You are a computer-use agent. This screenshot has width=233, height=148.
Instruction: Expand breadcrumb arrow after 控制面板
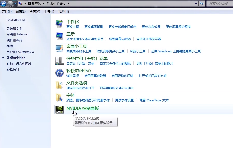[44, 3]
